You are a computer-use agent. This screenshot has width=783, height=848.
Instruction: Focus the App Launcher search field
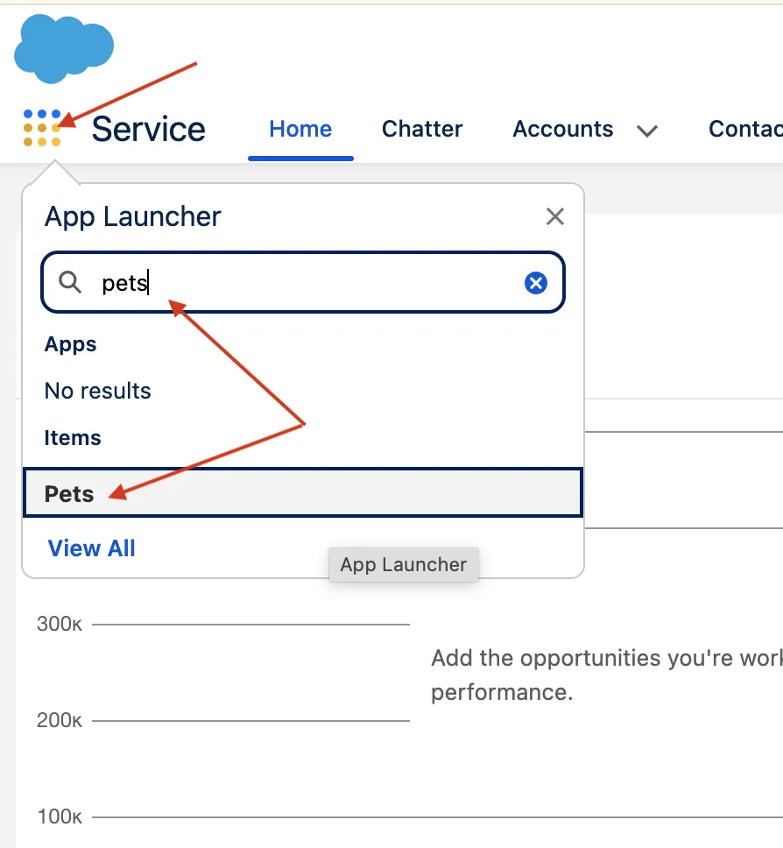click(x=303, y=282)
